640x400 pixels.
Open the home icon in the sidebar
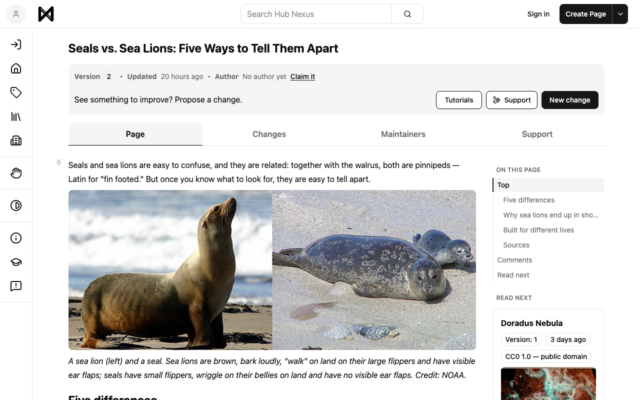[x=16, y=68]
